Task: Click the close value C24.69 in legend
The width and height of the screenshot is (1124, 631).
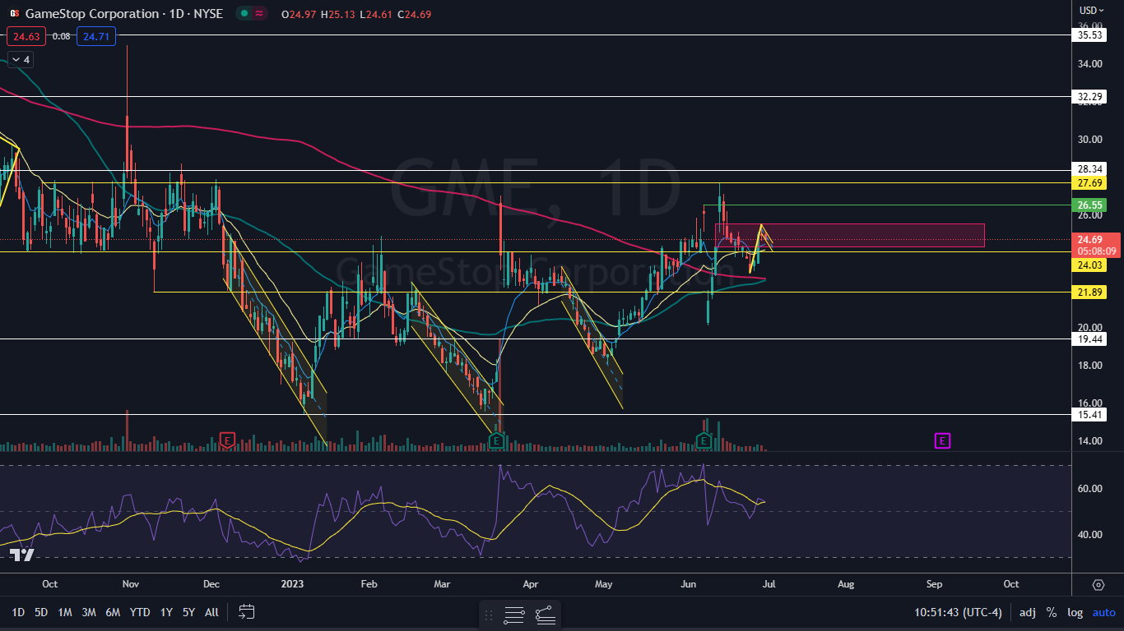Action: [413, 14]
